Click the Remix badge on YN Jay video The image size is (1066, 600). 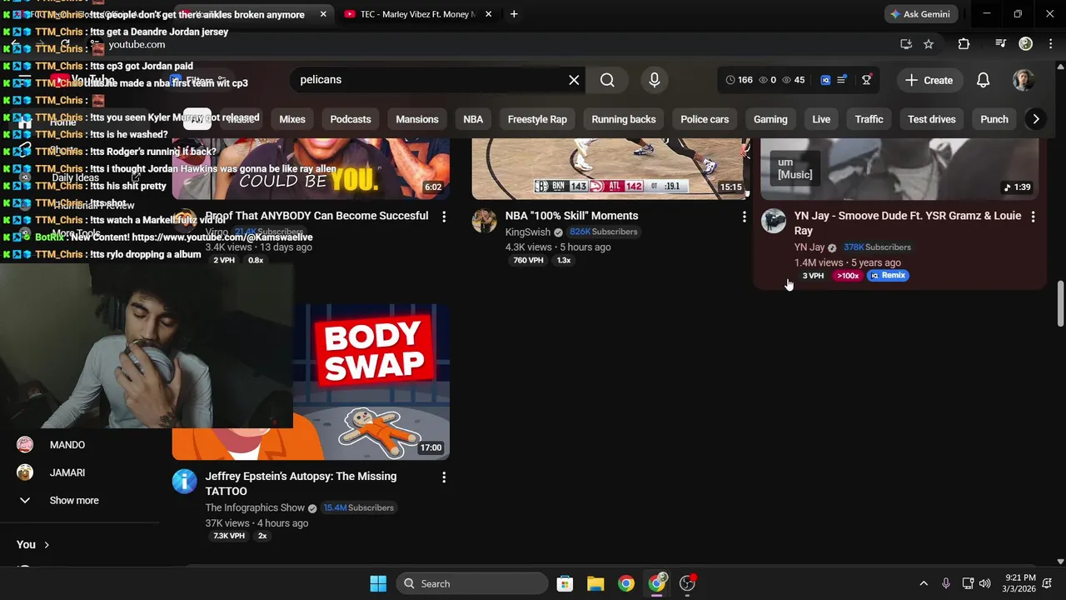tap(888, 276)
